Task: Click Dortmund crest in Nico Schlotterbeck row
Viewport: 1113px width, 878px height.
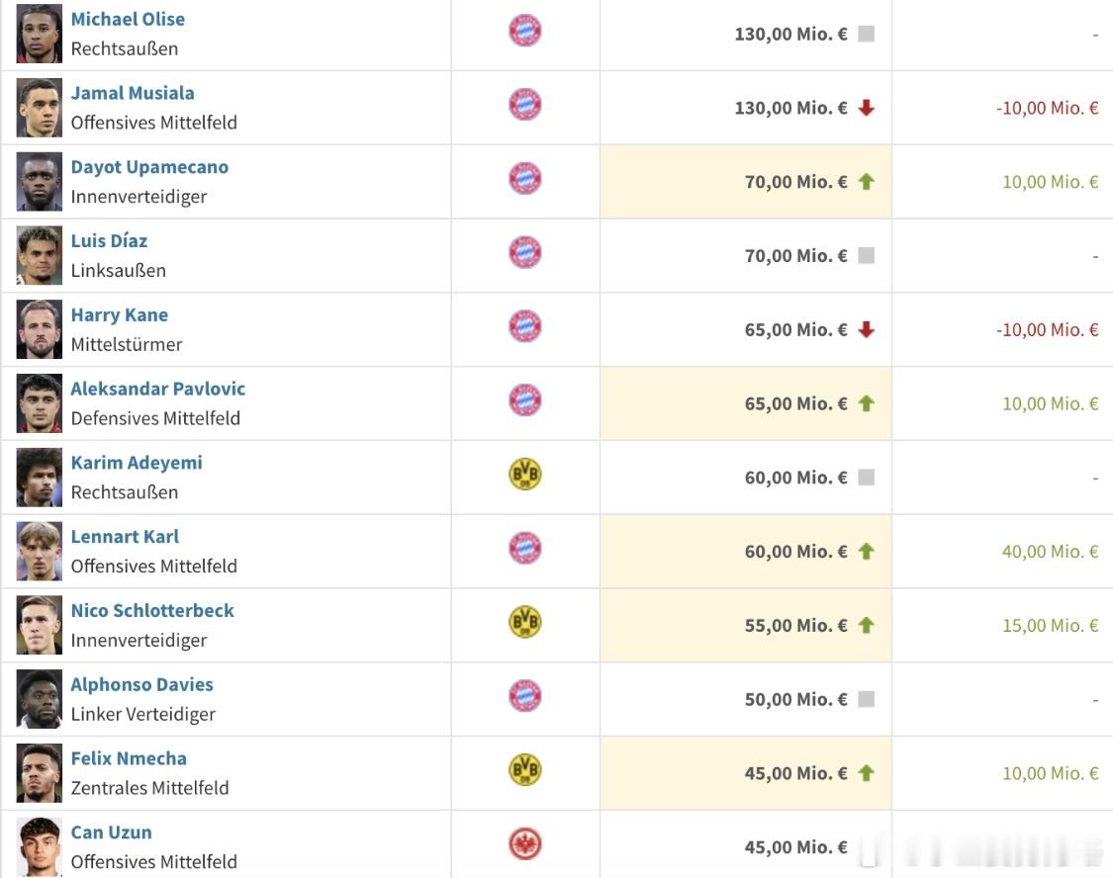Action: click(525, 622)
